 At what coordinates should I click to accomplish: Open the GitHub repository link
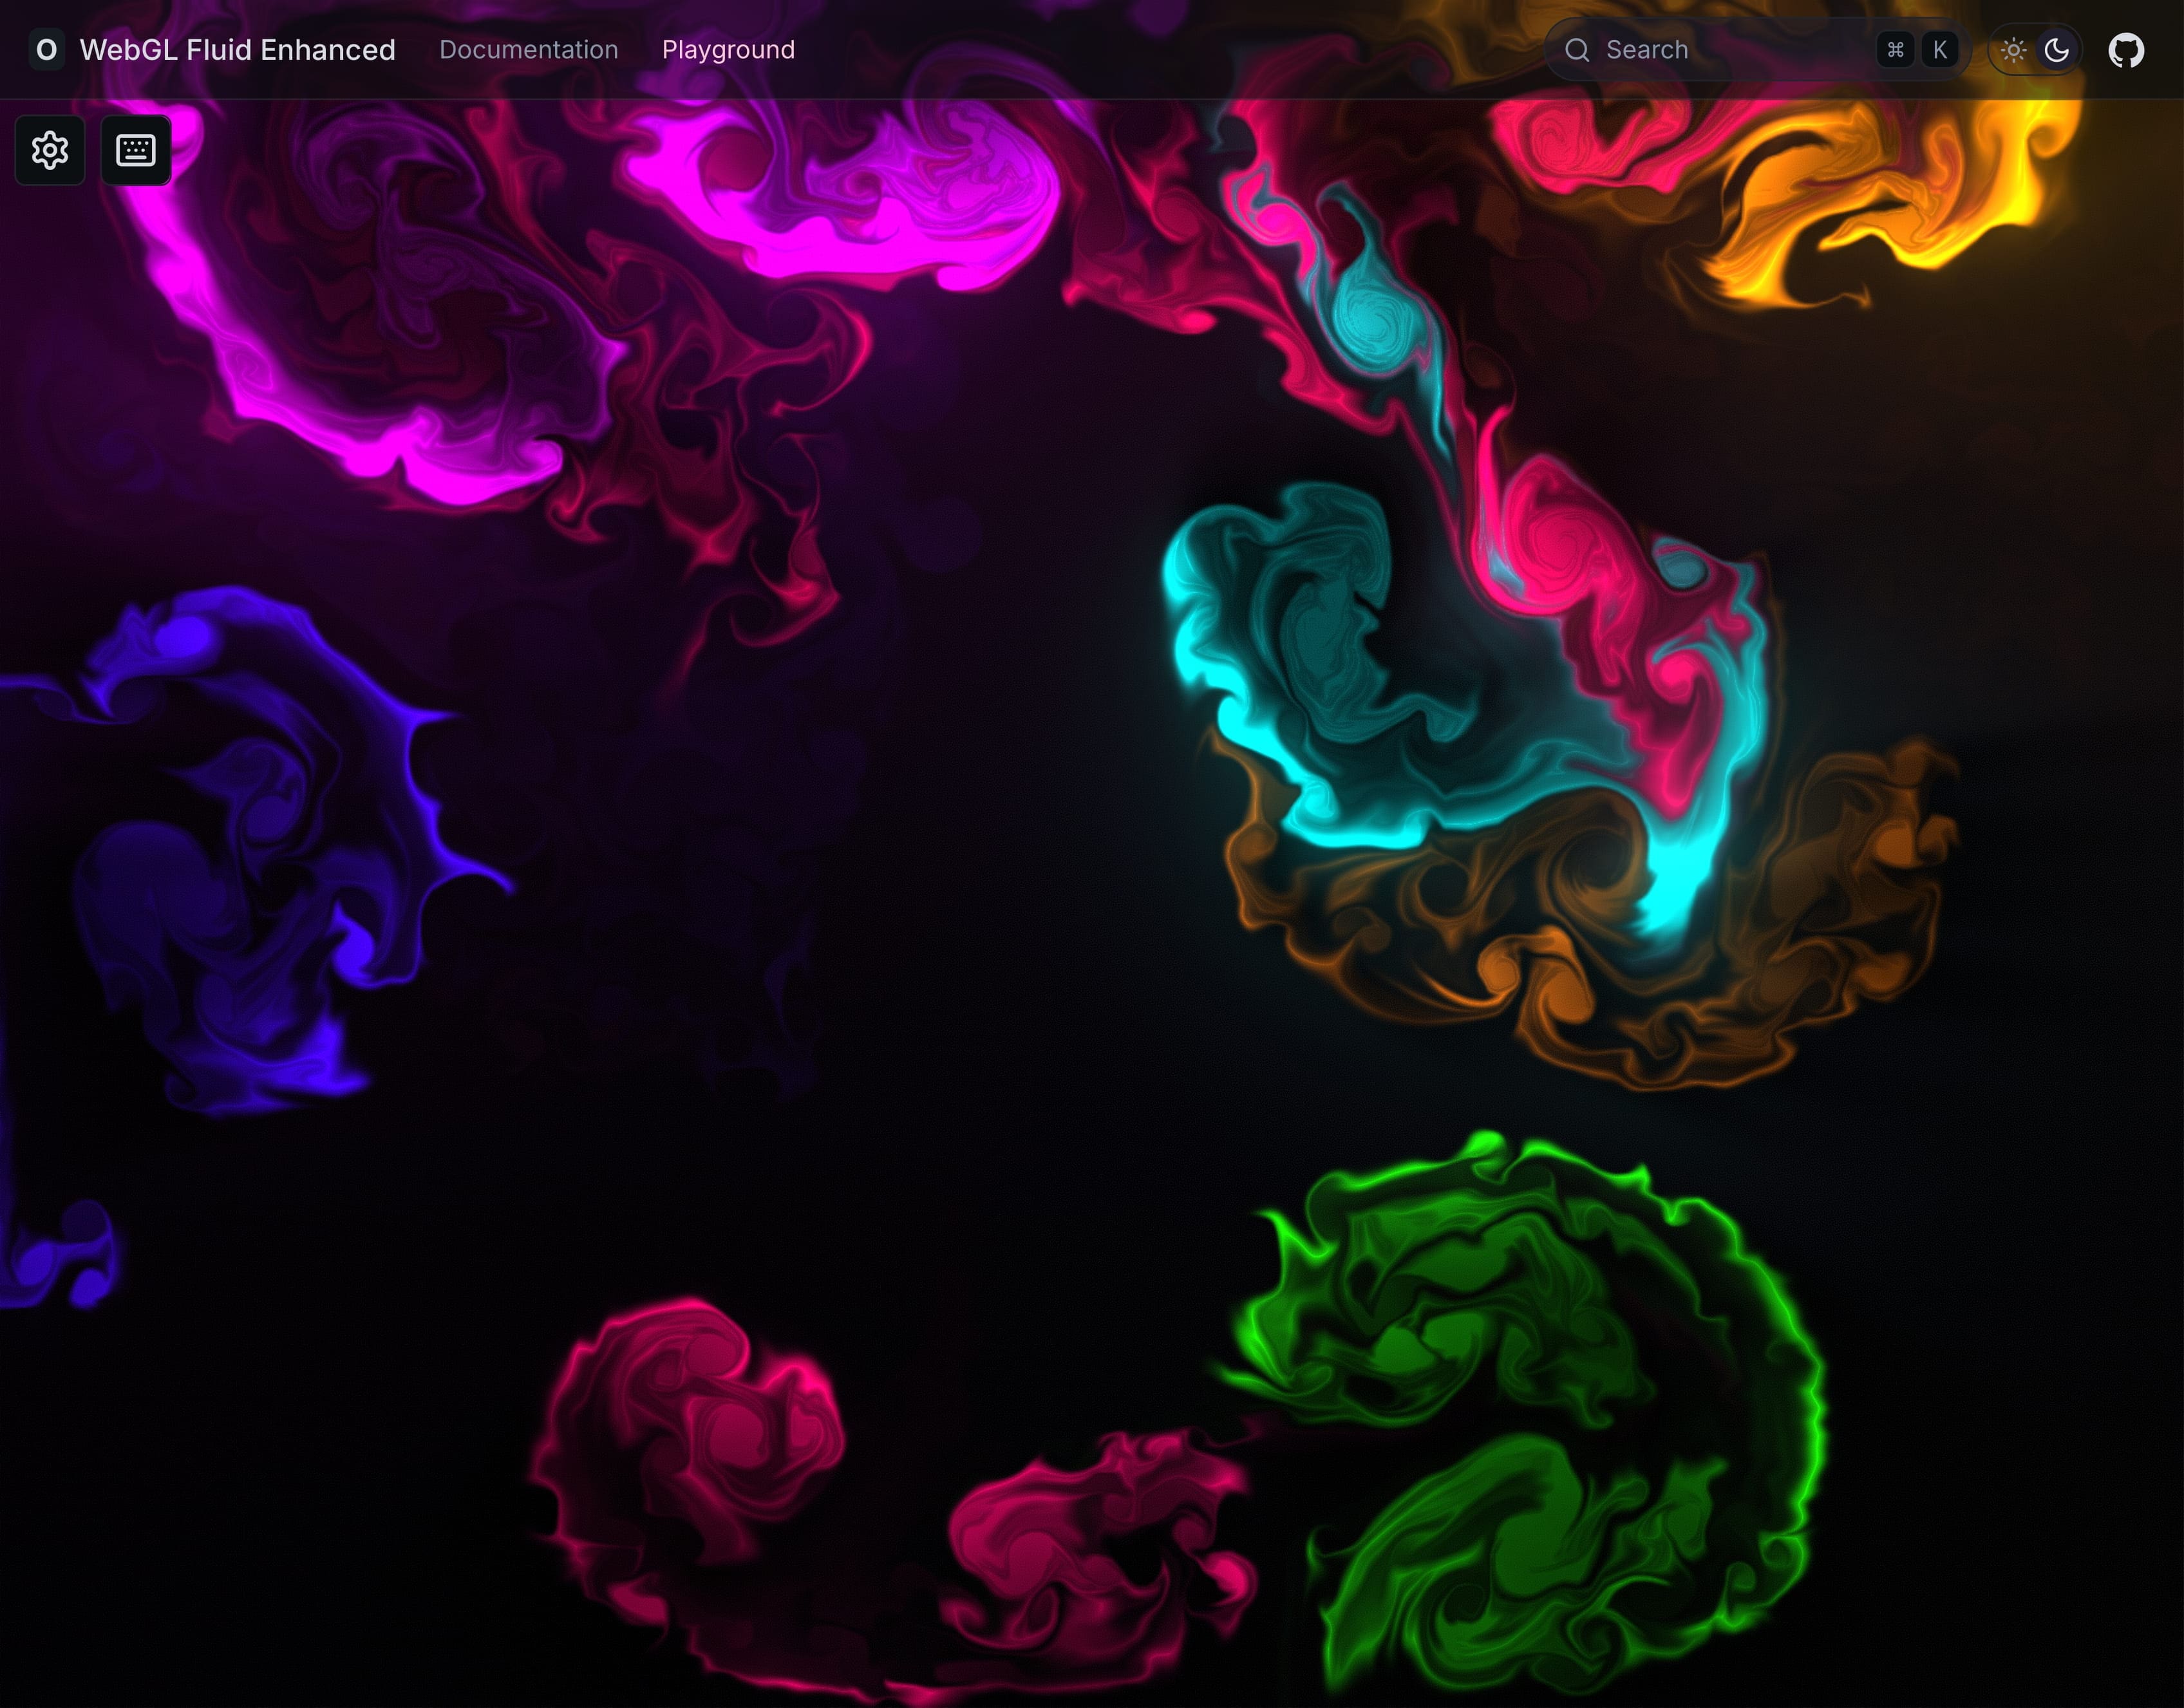[2126, 50]
